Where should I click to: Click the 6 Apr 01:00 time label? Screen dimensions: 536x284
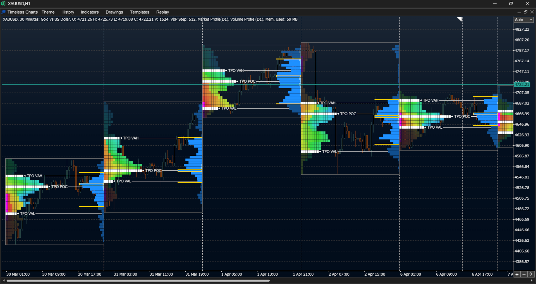click(x=411, y=275)
